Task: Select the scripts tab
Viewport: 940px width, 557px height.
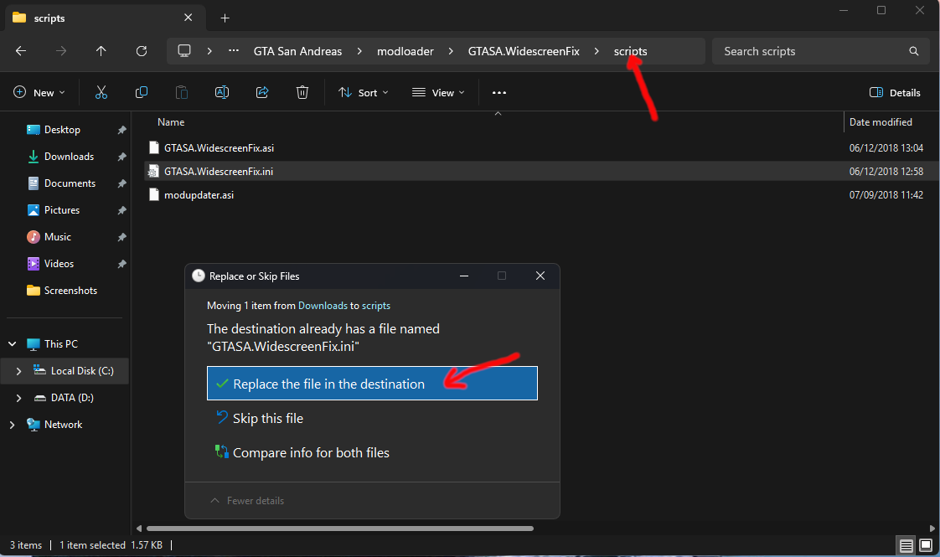Action: [105, 18]
